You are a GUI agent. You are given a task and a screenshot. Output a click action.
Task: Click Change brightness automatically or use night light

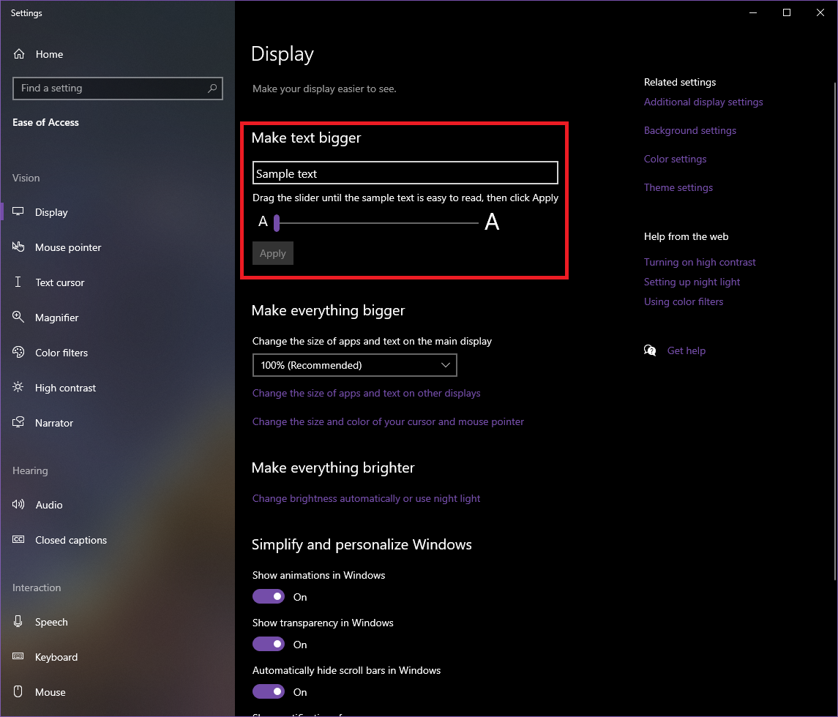[366, 498]
